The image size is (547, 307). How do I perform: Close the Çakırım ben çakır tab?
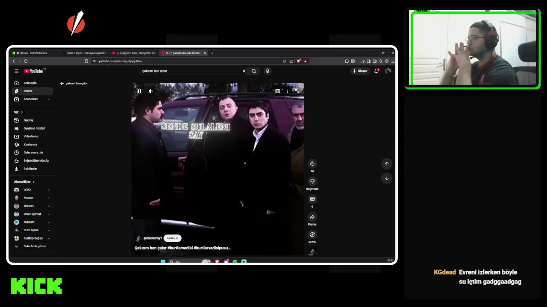tap(205, 53)
